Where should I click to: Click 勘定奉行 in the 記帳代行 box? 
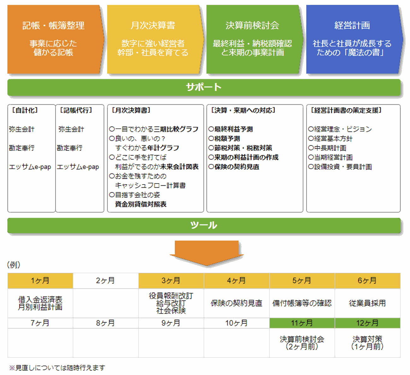click(x=70, y=148)
